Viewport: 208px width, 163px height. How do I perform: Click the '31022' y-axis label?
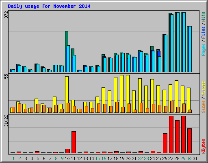point(6,121)
